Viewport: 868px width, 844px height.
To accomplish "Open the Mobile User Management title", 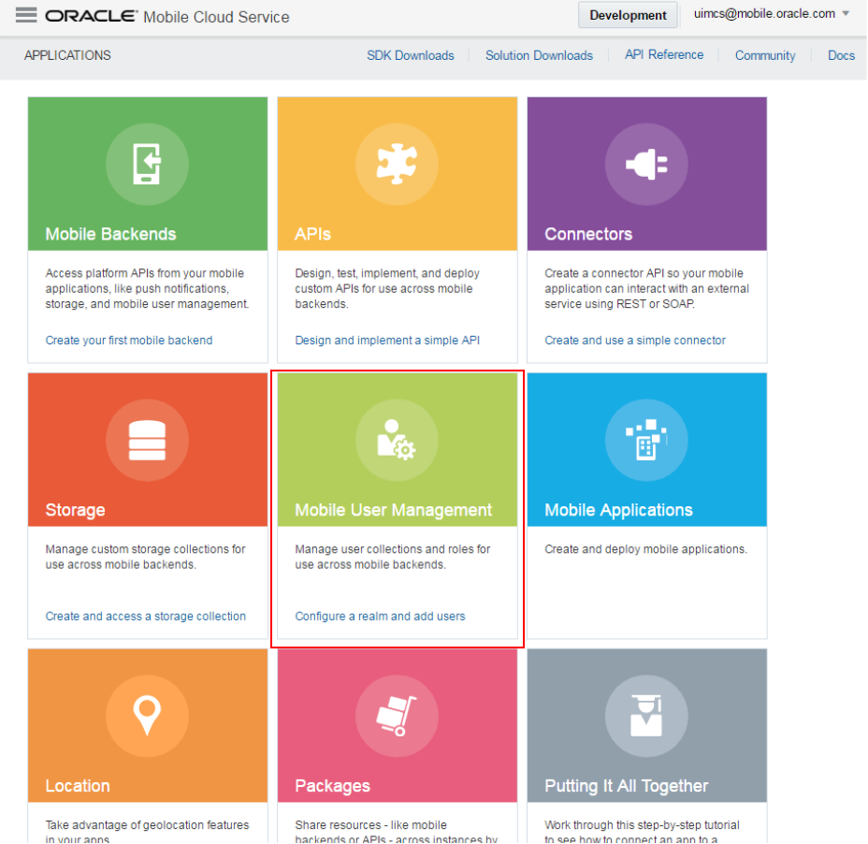I will pos(393,510).
